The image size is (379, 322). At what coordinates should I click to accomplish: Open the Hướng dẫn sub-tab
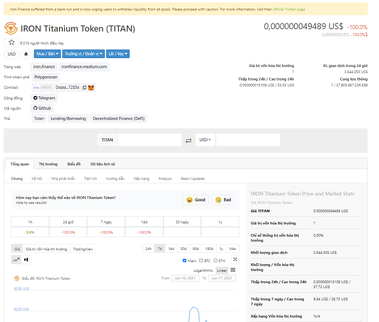pos(115,179)
